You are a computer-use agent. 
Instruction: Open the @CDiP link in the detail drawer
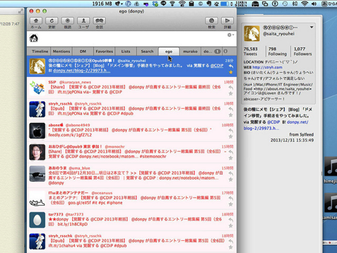tap(274, 122)
